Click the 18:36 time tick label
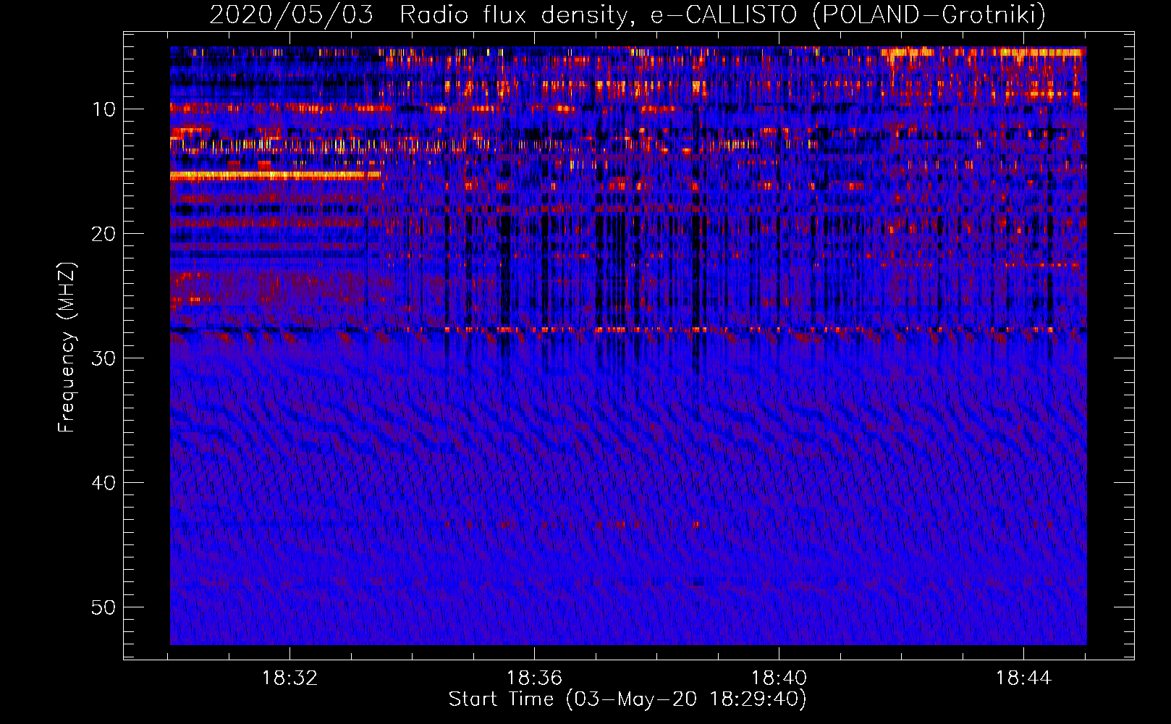 (534, 678)
